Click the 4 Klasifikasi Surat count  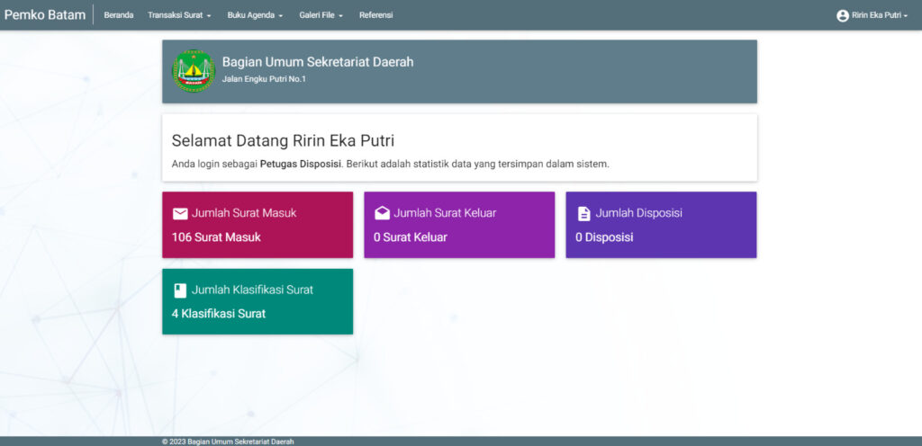click(219, 314)
